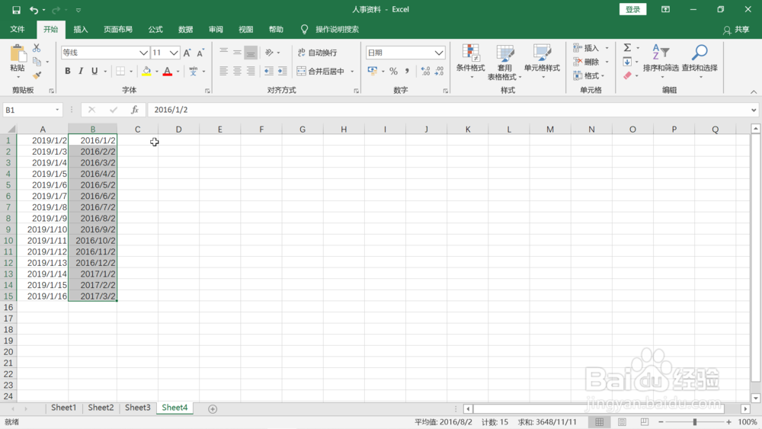Open Find and Select (查找和选择)

click(700, 62)
